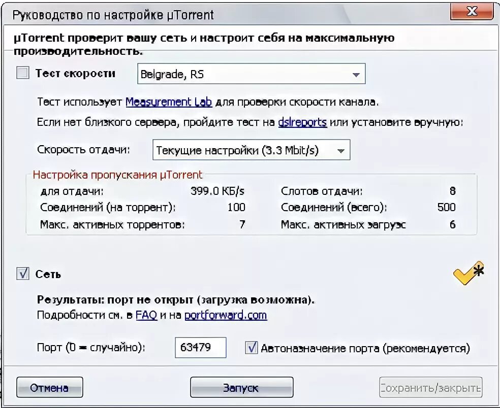This screenshot has width=500, height=408.
Task: Open the dslreports link
Action: tap(302, 122)
